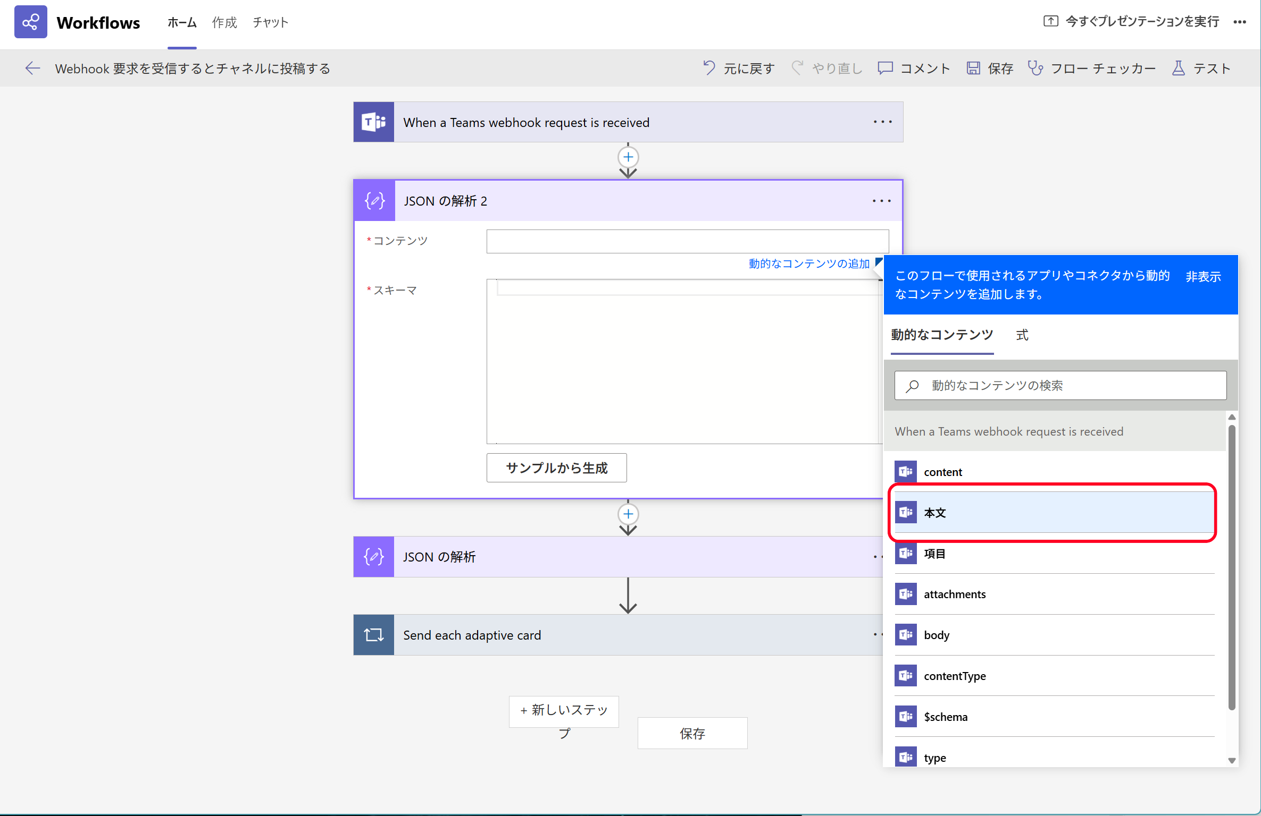Open menu for JSON の解析 2

[x=881, y=201]
